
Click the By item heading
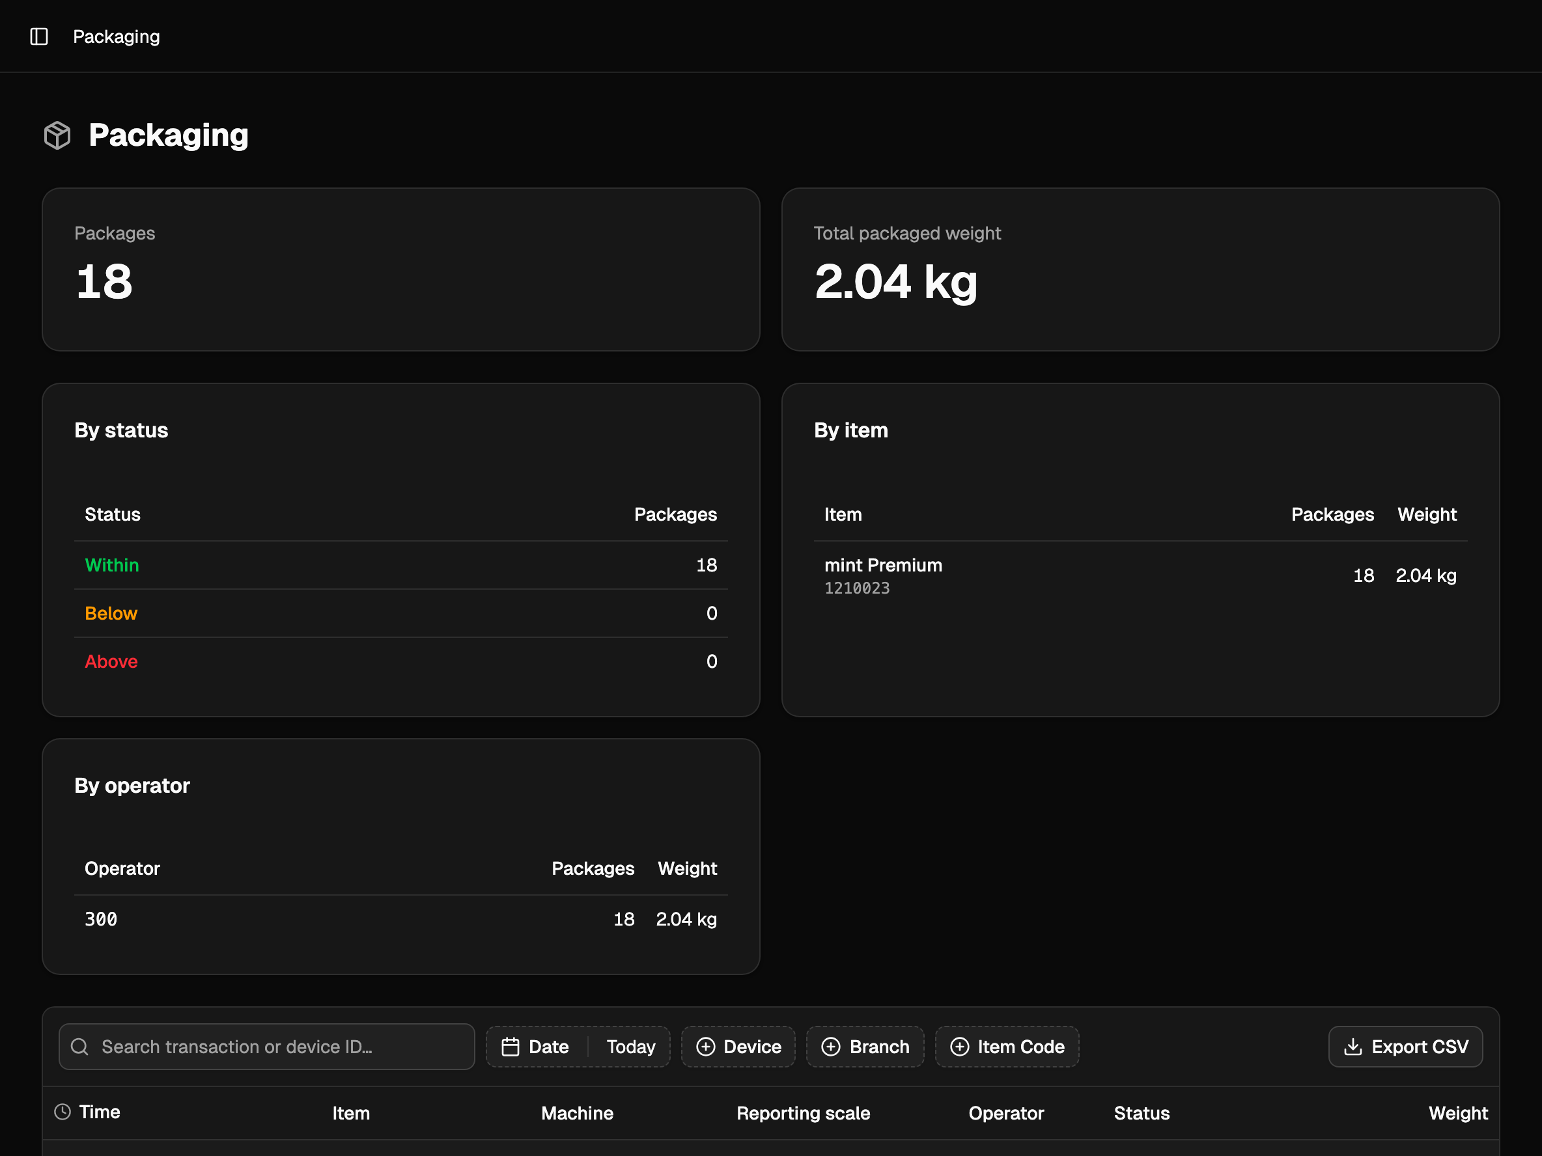[850, 431]
